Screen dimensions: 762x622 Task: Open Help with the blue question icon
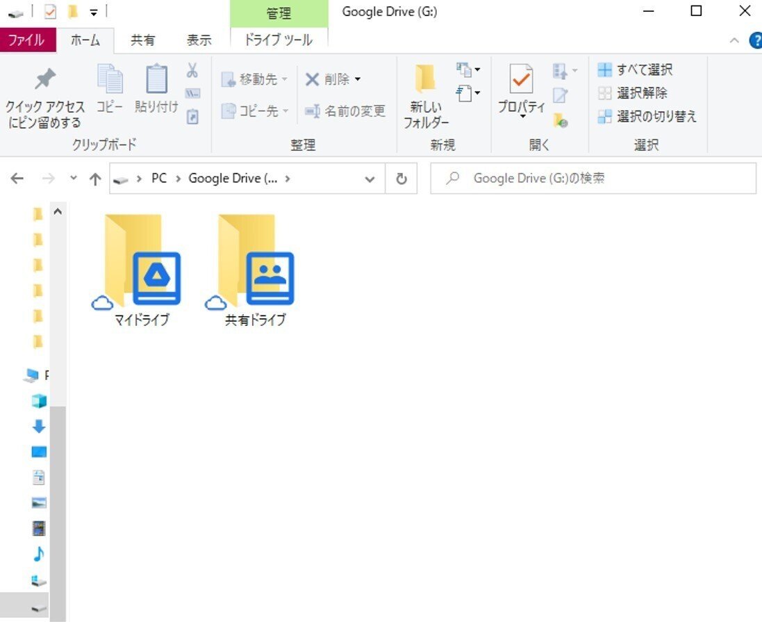756,40
